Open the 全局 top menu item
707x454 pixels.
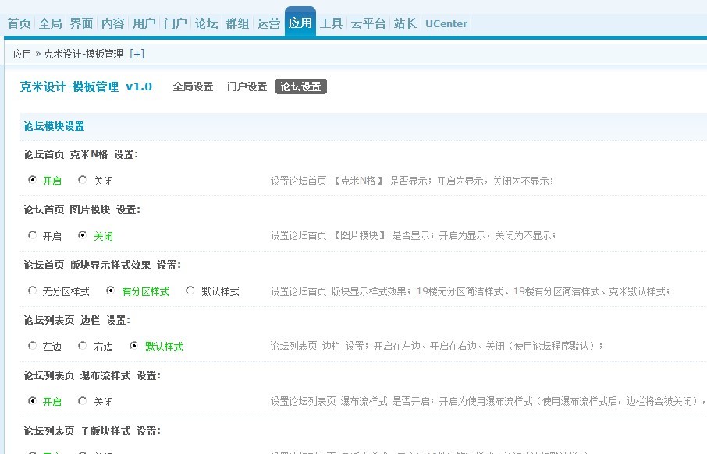pos(50,23)
